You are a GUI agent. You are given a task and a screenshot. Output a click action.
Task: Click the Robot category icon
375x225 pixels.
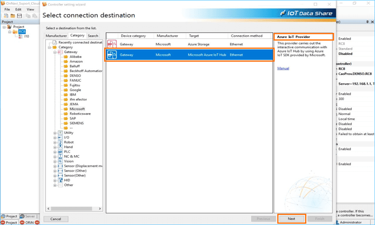pyautogui.click(x=60, y=142)
